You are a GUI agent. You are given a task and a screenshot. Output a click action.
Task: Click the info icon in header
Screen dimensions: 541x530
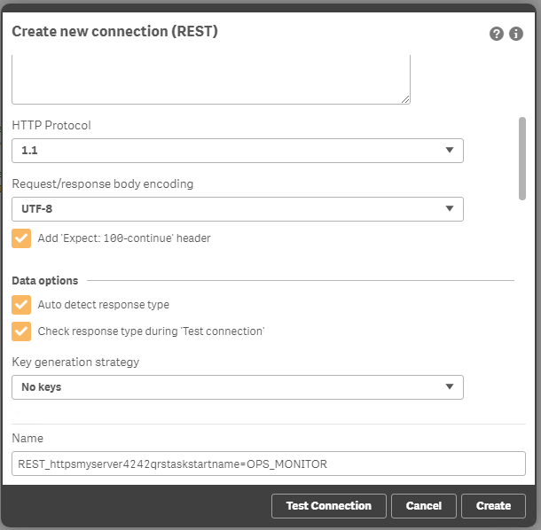click(x=517, y=34)
